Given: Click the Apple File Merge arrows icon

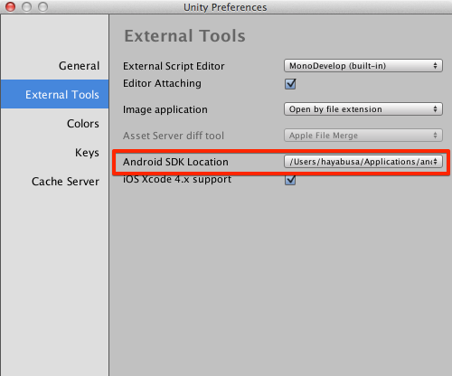Looking at the screenshot, I should pyautogui.click(x=435, y=136).
